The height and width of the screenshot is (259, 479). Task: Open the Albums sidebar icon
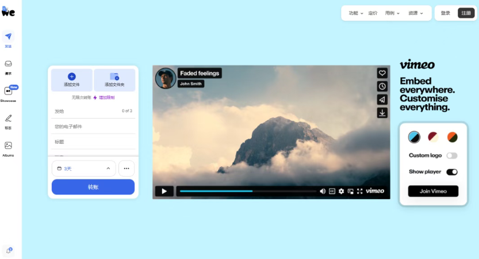(x=8, y=145)
